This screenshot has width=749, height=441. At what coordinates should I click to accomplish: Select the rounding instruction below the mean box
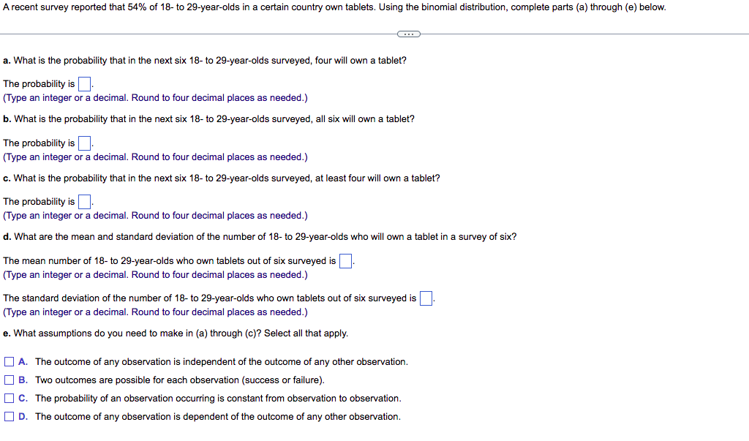click(155, 274)
